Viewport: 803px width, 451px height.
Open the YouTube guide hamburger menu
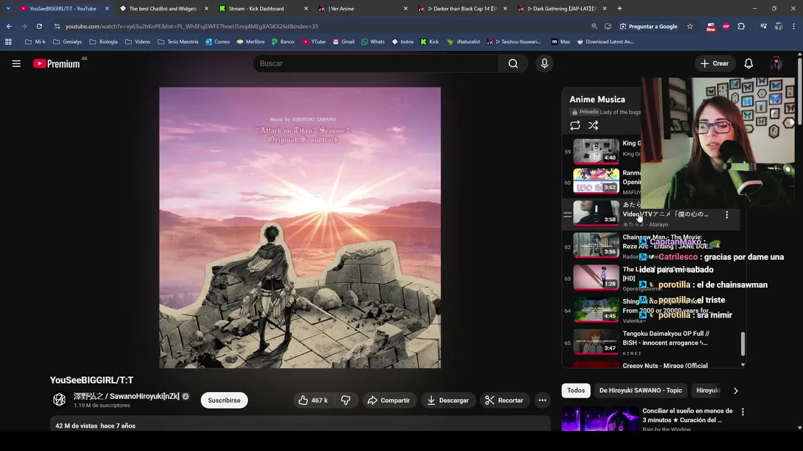(x=16, y=63)
